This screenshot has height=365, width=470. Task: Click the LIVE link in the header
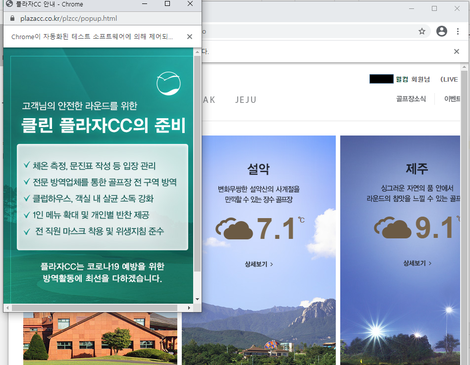pyautogui.click(x=449, y=79)
